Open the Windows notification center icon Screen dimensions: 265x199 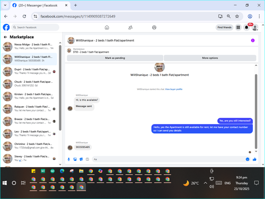257,183
